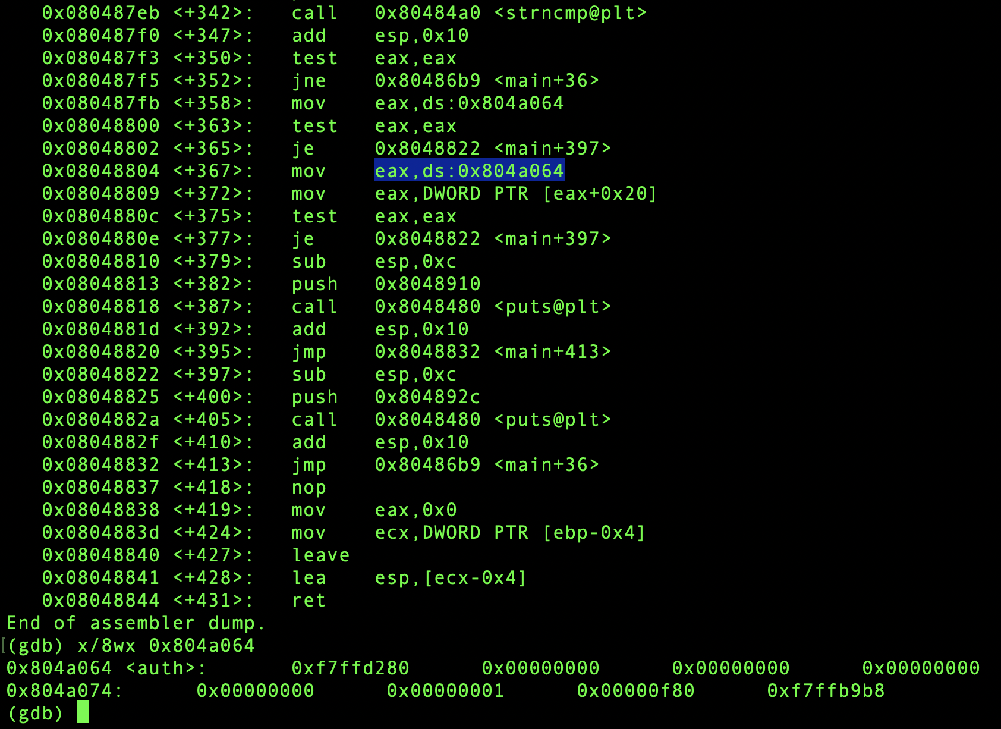Select the auth symbol label in memory dump
The height and width of the screenshot is (729, 1001).
point(160,668)
